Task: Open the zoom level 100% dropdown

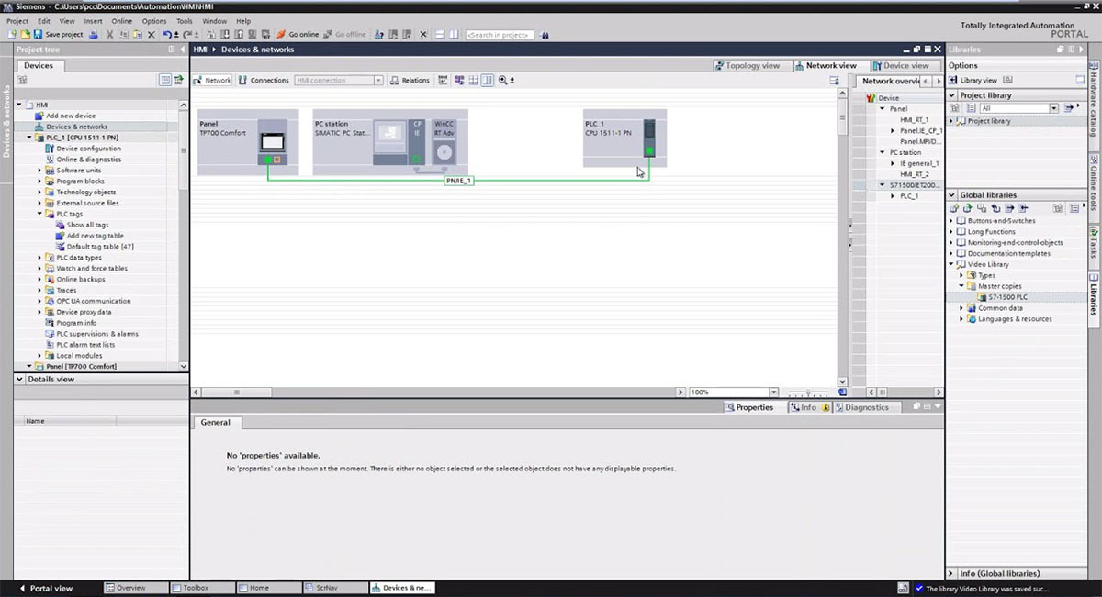Action: point(774,392)
